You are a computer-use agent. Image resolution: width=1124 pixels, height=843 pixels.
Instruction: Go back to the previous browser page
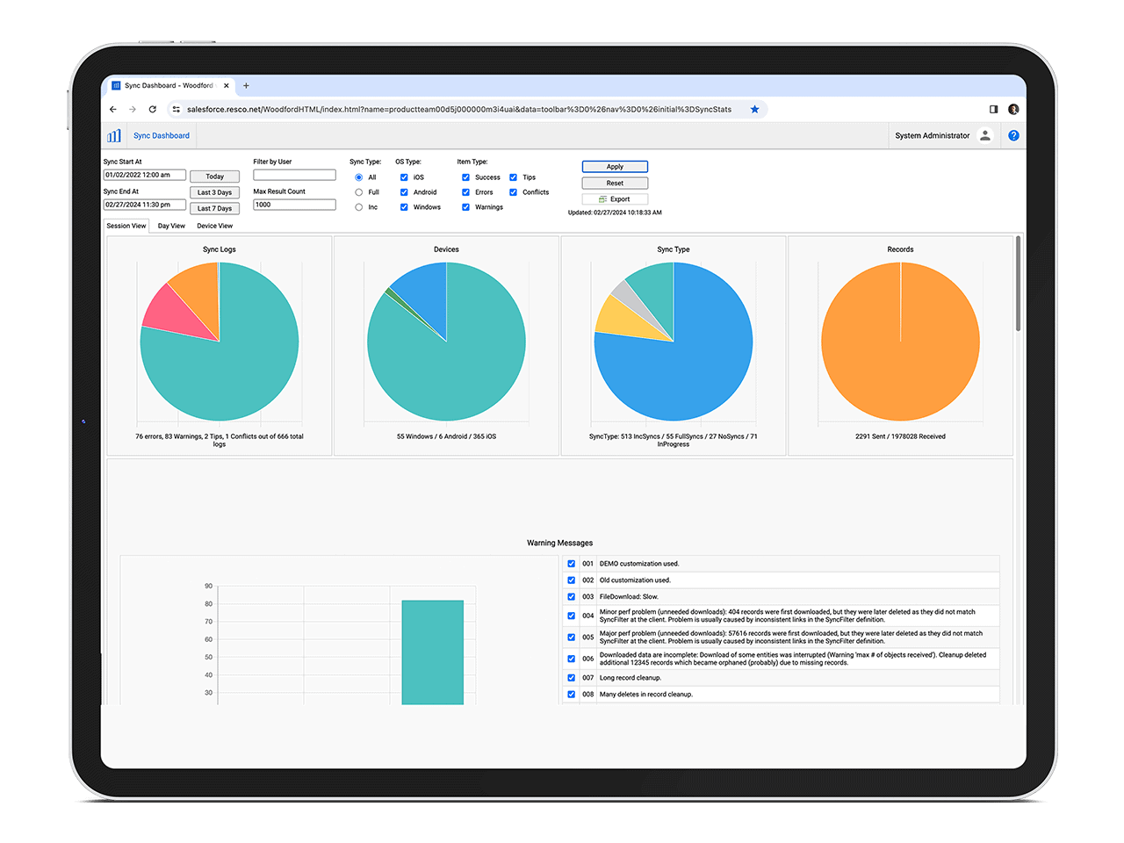[x=112, y=110]
